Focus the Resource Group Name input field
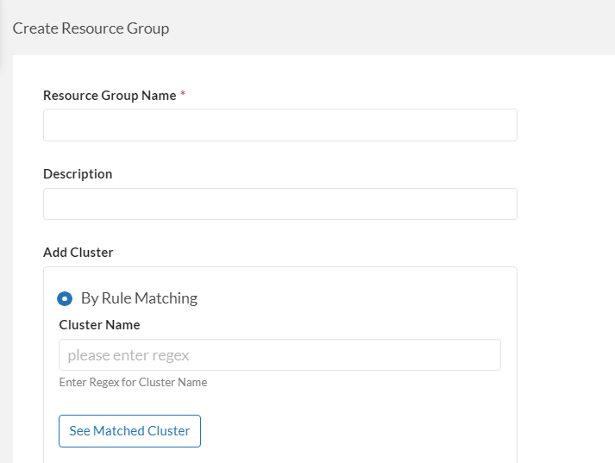Viewport: 615px width, 463px height. click(279, 125)
